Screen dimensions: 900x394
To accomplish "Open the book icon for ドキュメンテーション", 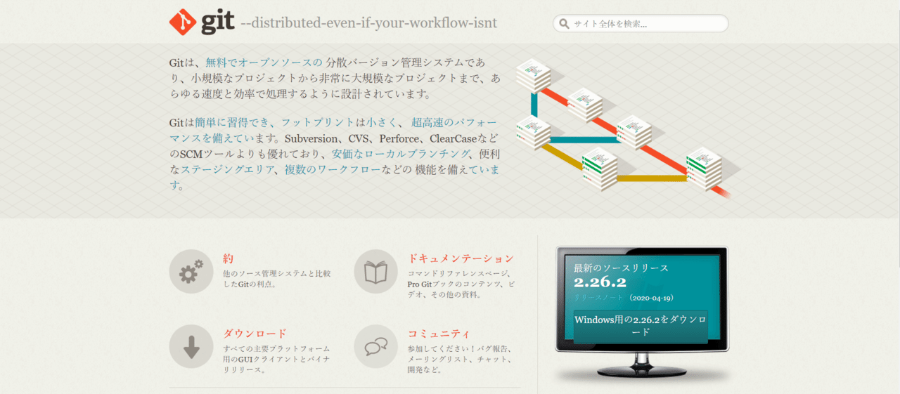I will pyautogui.click(x=375, y=271).
